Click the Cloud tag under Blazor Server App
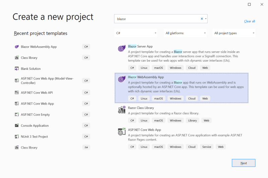Viewport: 268px width, 178px height. pos(192,68)
